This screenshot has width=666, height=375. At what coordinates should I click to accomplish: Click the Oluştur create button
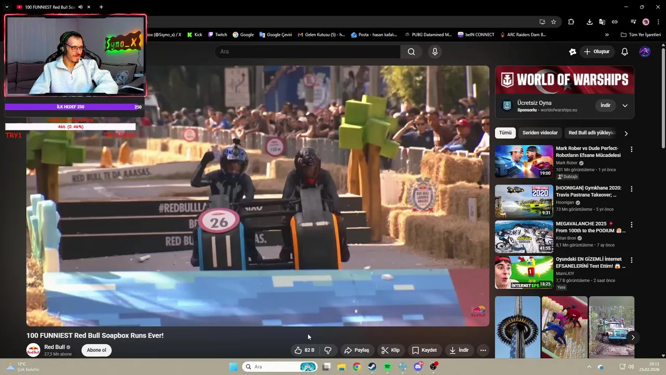click(x=596, y=52)
